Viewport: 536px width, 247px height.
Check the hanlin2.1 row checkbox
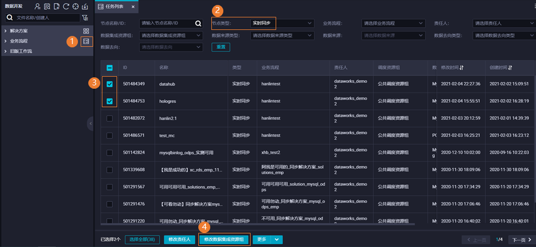(109, 118)
